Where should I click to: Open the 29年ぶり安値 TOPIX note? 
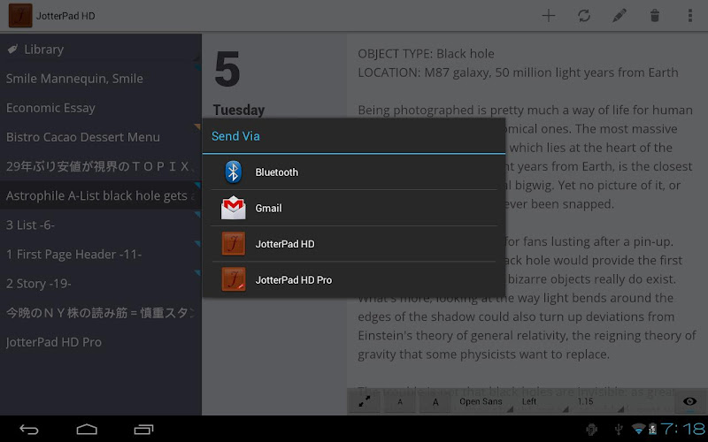click(100, 166)
